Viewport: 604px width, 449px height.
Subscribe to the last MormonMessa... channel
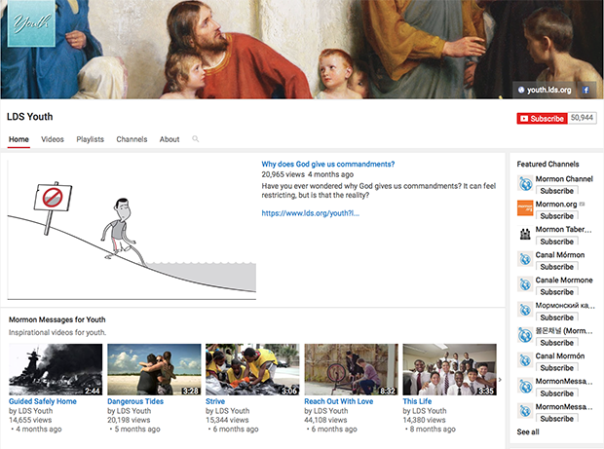[557, 418]
